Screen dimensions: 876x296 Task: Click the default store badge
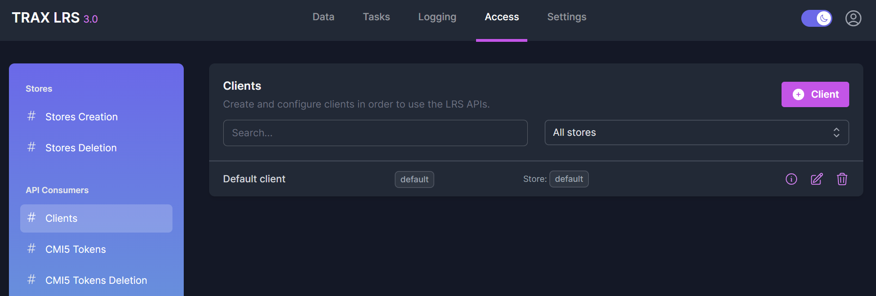click(x=569, y=179)
